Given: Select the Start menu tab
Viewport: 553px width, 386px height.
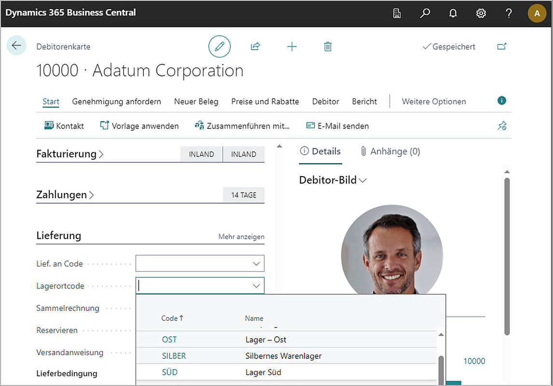Looking at the screenshot, I should pos(51,101).
